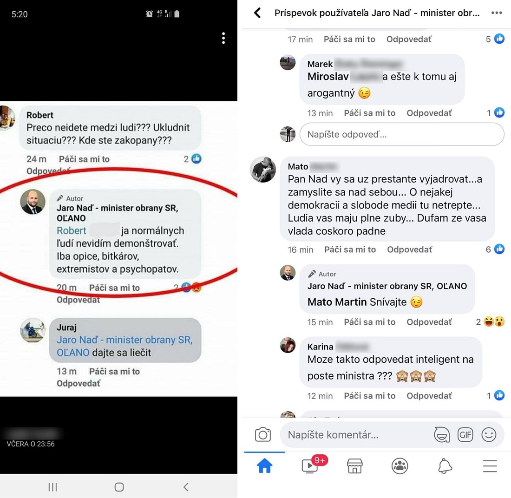Open Jaro Naď's profile picture in circled comment
Viewport: 511px width, 498px height.
click(x=33, y=202)
